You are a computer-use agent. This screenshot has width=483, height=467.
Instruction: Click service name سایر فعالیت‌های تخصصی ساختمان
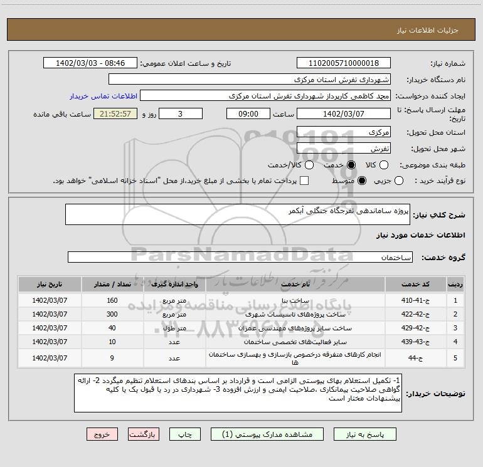(295, 342)
